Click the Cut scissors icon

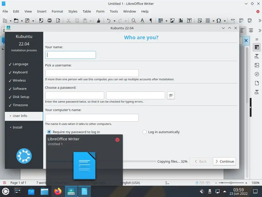(x=68, y=21)
